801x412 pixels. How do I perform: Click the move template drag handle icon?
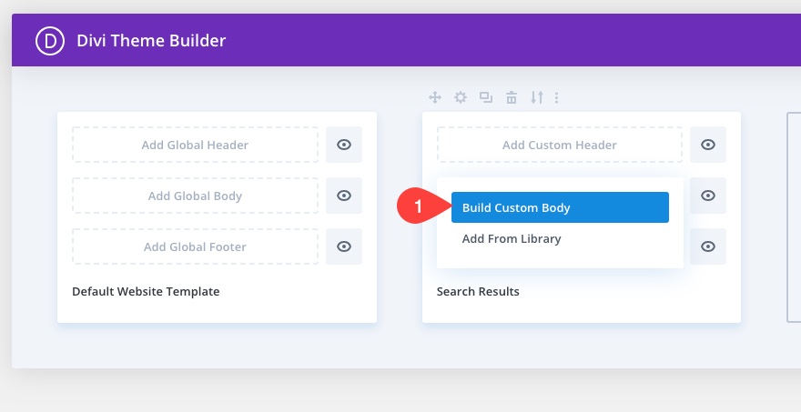[x=435, y=97]
